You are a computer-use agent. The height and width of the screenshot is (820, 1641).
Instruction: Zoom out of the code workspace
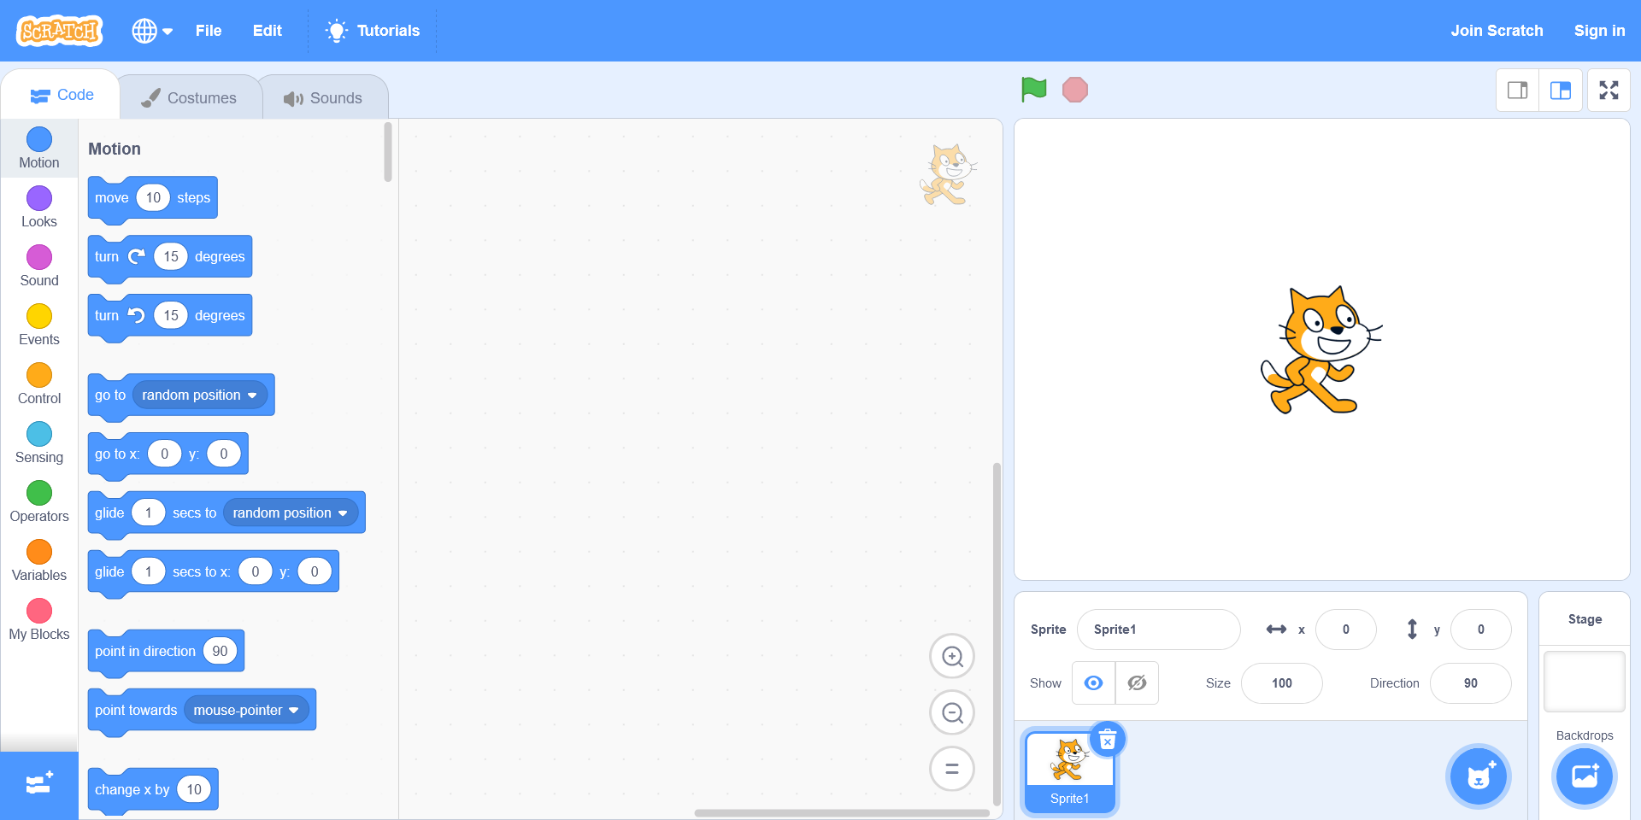(x=952, y=712)
